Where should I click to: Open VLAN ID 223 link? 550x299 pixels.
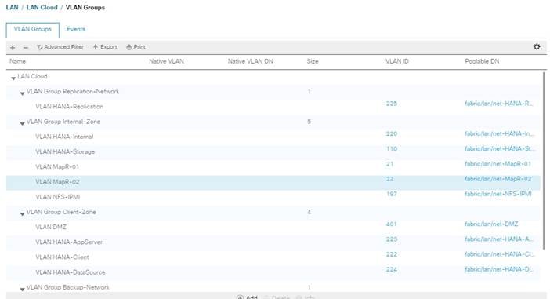392,239
